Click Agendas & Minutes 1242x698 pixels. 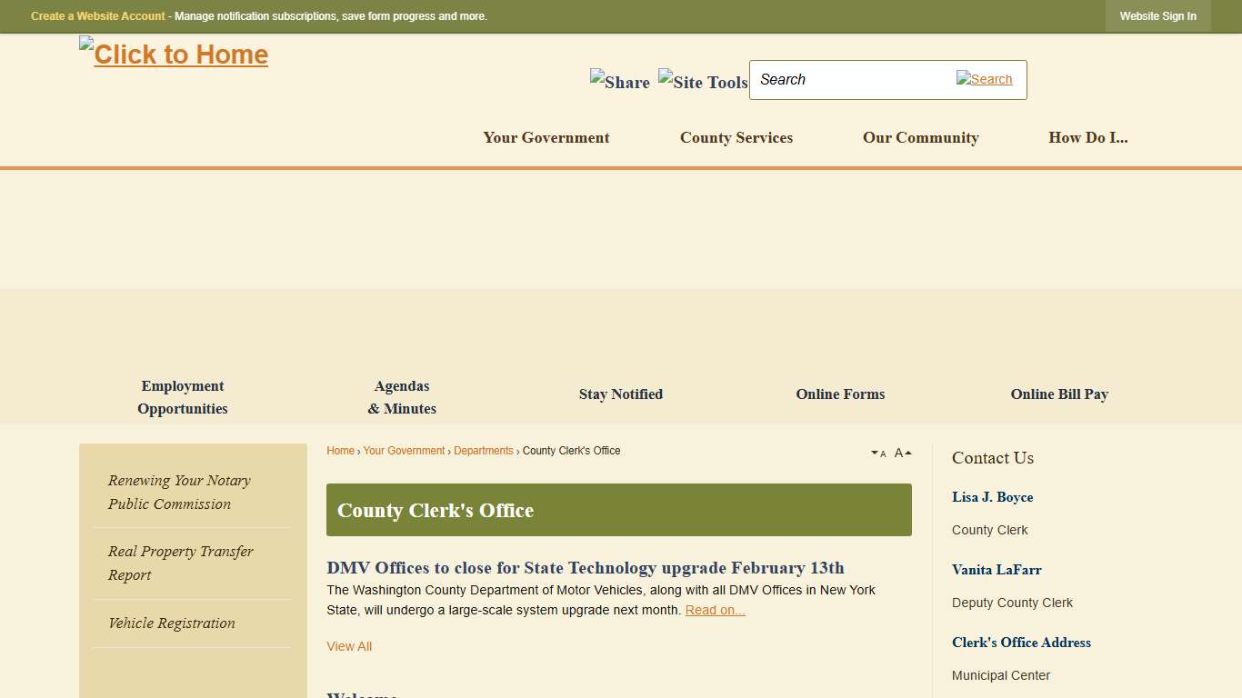coord(401,397)
